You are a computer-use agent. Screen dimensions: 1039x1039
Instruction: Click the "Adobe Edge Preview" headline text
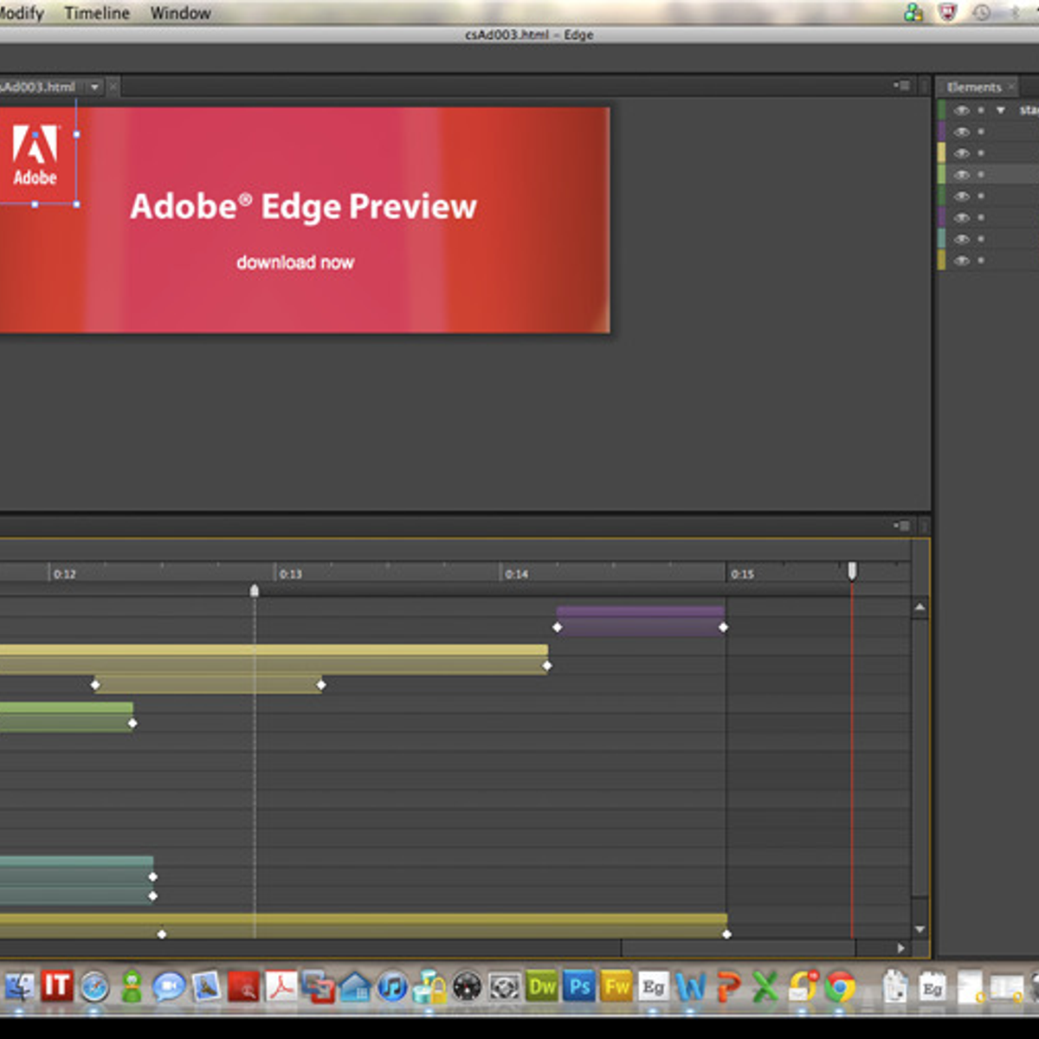303,207
